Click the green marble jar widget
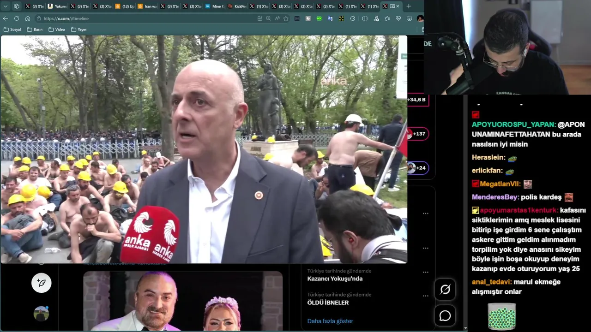The width and height of the screenshot is (591, 332). 502,316
